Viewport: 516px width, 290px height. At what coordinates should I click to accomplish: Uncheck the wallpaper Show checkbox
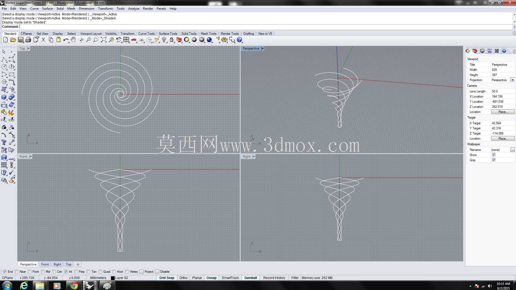click(494, 155)
